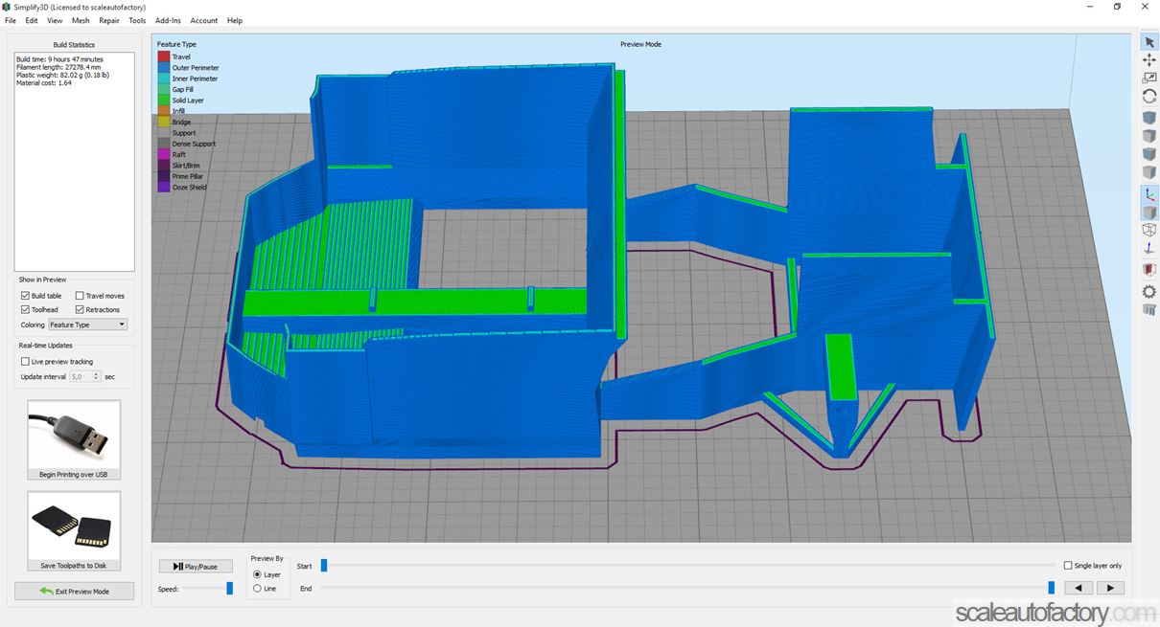Image resolution: width=1160 pixels, height=627 pixels.
Task: Open the machine control panel gear
Action: tap(1148, 291)
